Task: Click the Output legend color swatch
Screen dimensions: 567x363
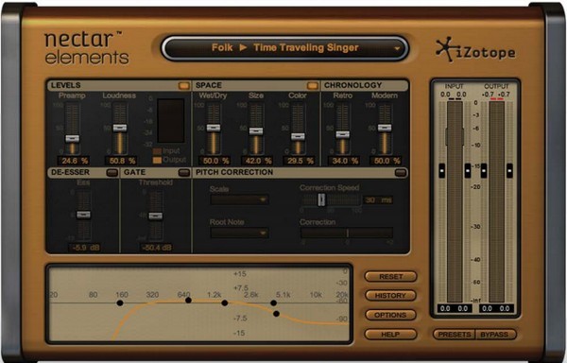Action: pyautogui.click(x=157, y=160)
